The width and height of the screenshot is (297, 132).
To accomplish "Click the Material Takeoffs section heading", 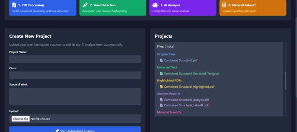I will point(169,112).
